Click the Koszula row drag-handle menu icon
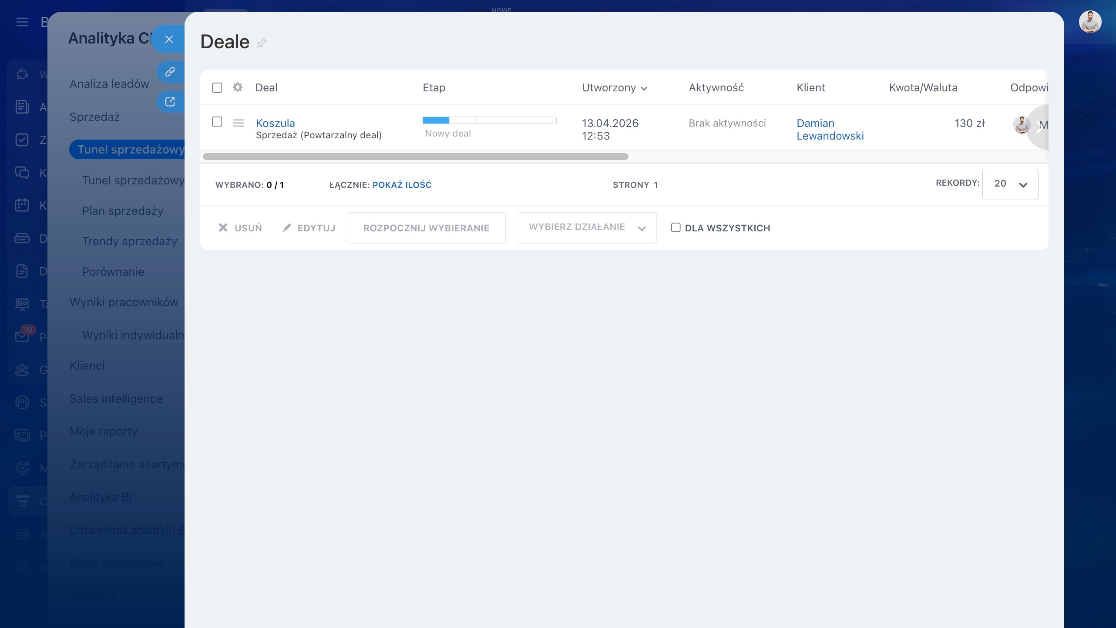The width and height of the screenshot is (1116, 628). click(239, 123)
